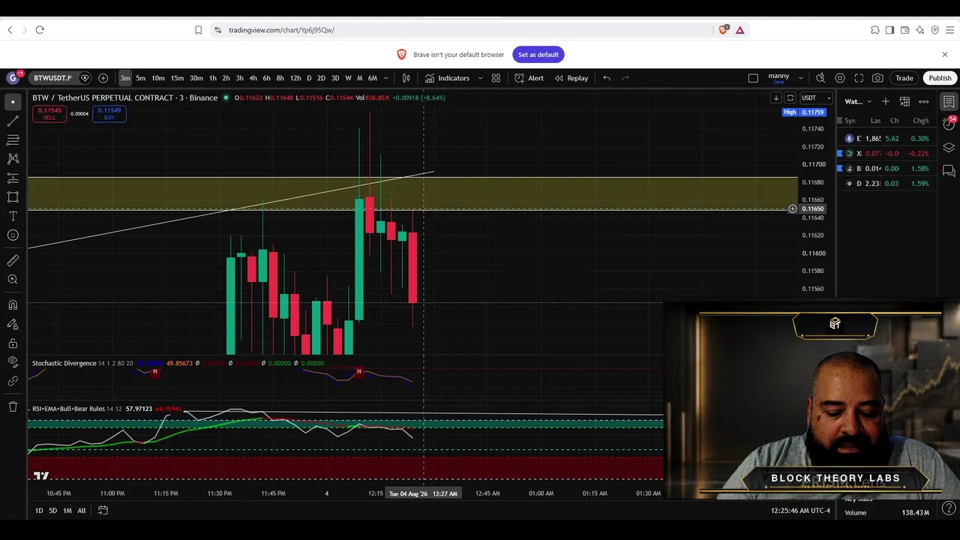Publish the chart idea

tap(940, 78)
